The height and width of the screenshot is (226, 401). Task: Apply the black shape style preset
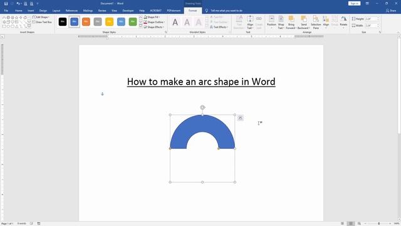(x=63, y=22)
